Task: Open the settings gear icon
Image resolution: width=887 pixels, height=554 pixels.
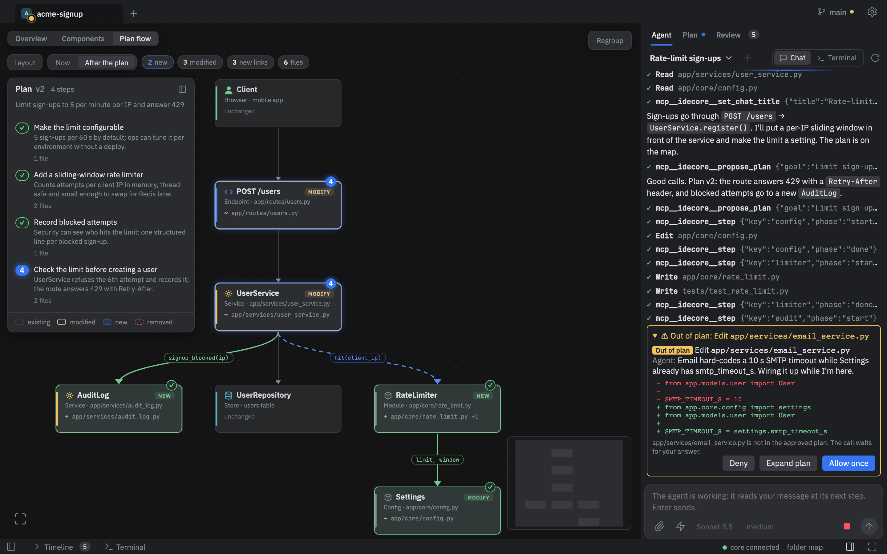Action: tap(872, 12)
